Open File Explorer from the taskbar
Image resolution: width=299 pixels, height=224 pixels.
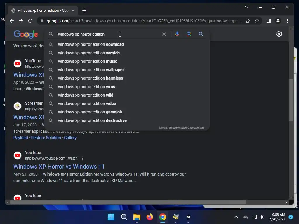click(x=137, y=217)
